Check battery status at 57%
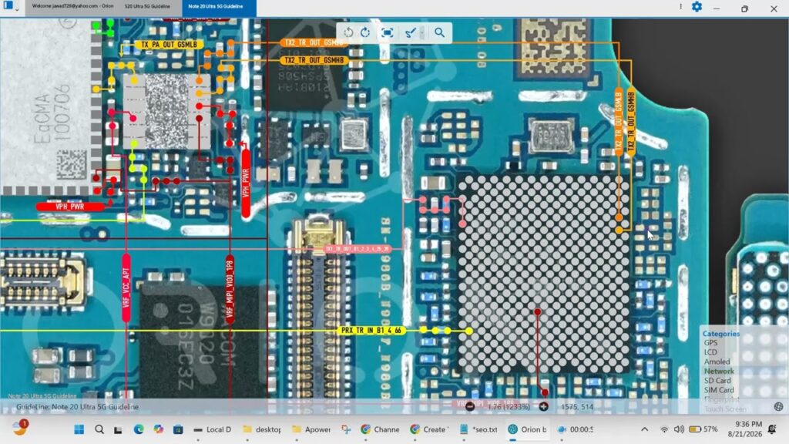The width and height of the screenshot is (789, 444). (703, 429)
